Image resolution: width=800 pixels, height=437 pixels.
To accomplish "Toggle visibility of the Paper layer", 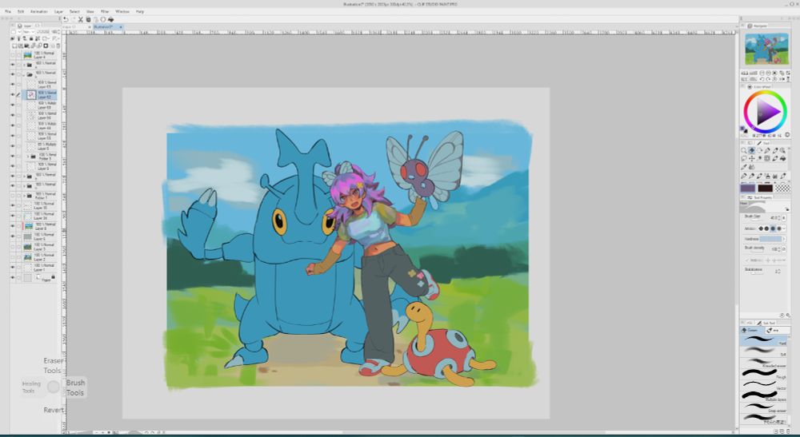I will pyautogui.click(x=12, y=279).
